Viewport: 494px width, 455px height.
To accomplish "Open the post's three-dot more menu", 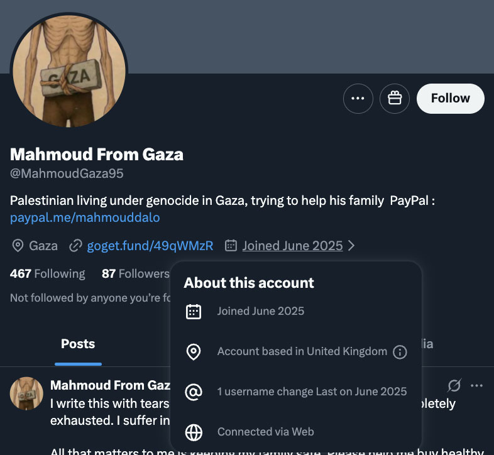I will (x=476, y=385).
